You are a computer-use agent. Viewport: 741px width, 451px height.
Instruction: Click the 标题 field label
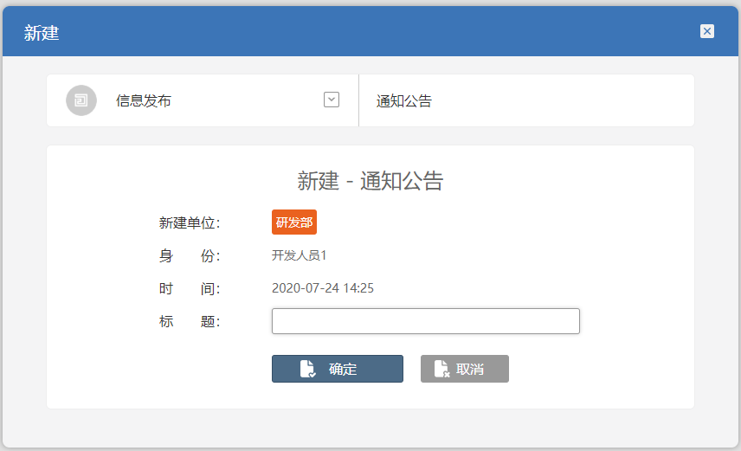click(190, 322)
